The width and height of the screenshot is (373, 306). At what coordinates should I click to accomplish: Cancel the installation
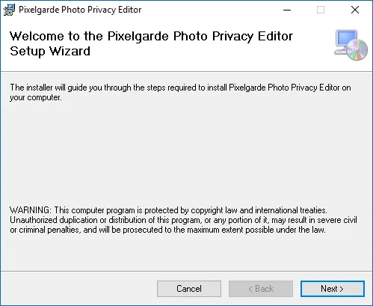pos(189,289)
